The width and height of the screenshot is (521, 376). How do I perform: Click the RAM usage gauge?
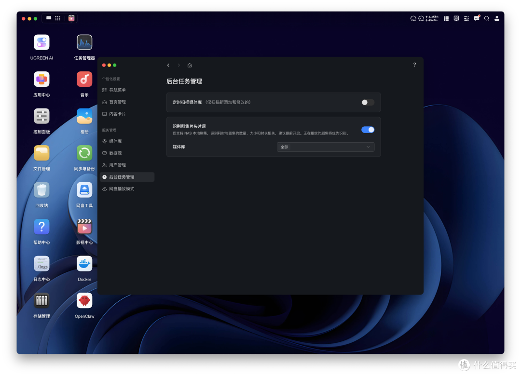point(421,19)
